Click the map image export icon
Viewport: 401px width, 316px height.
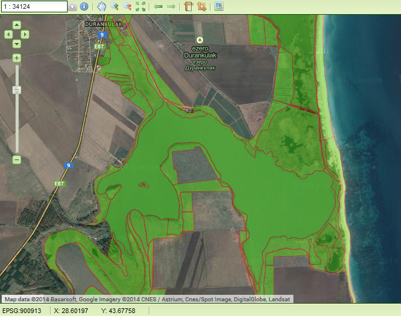click(219, 6)
